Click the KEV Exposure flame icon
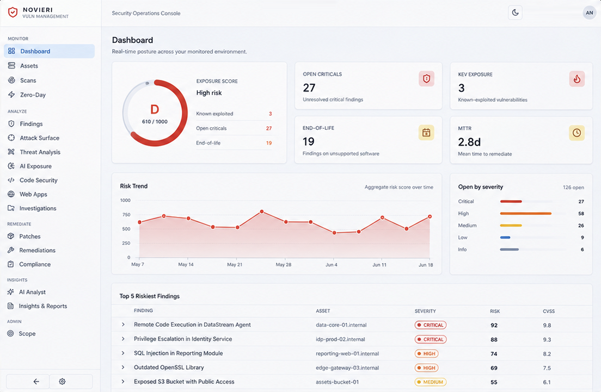 577,79
